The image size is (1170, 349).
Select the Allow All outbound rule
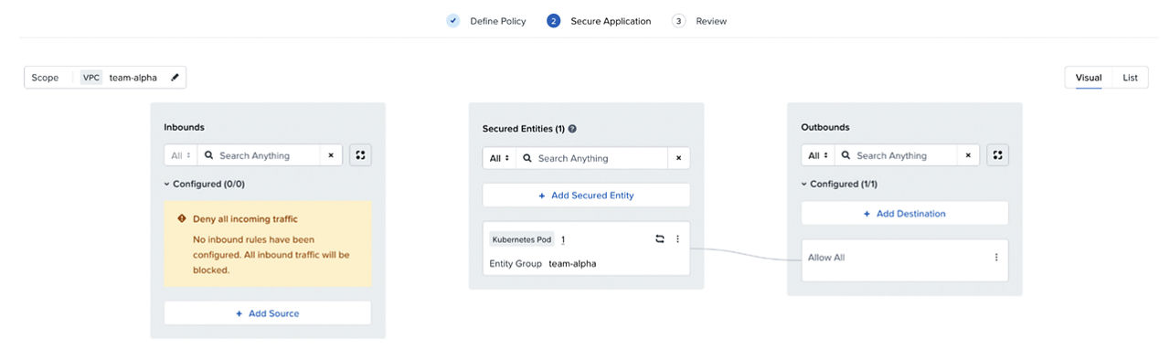(905, 260)
